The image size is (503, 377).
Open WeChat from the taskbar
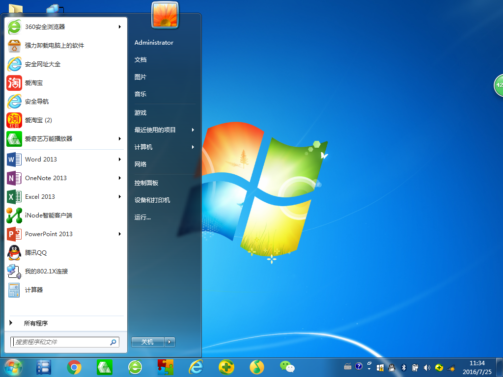coord(287,367)
